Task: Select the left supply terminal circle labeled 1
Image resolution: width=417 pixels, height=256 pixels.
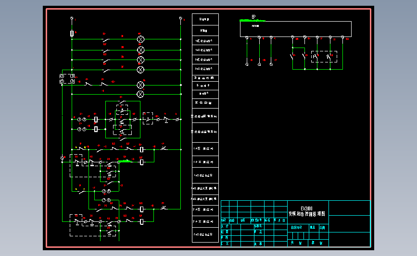Action: [72, 18]
